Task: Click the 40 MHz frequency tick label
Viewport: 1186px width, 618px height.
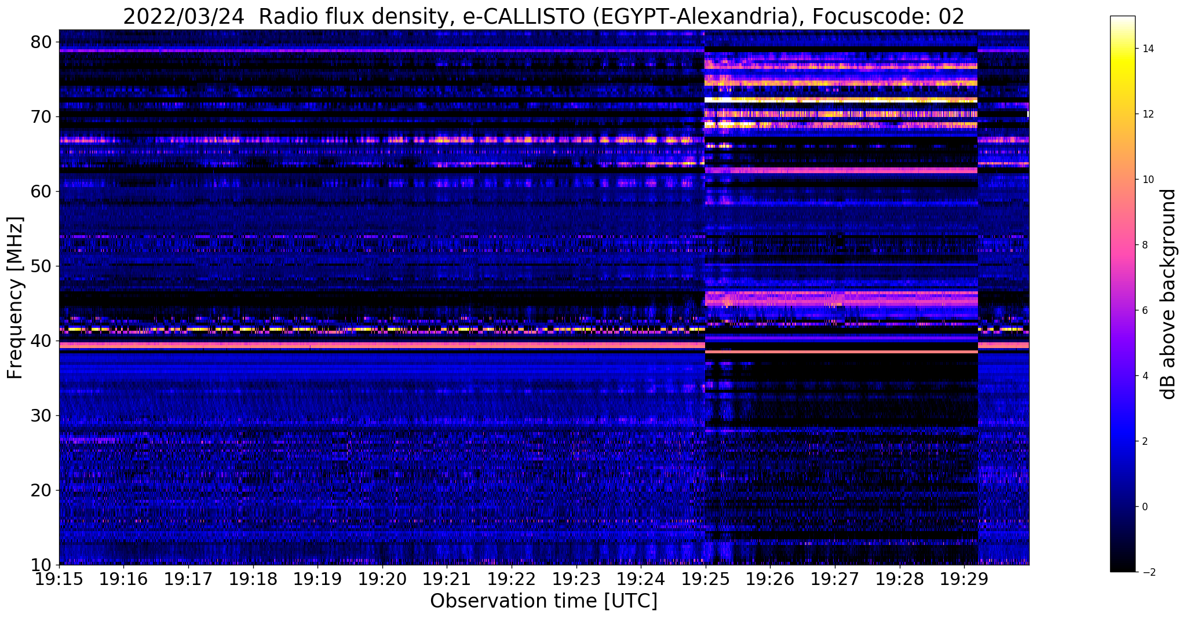Action: (42, 341)
